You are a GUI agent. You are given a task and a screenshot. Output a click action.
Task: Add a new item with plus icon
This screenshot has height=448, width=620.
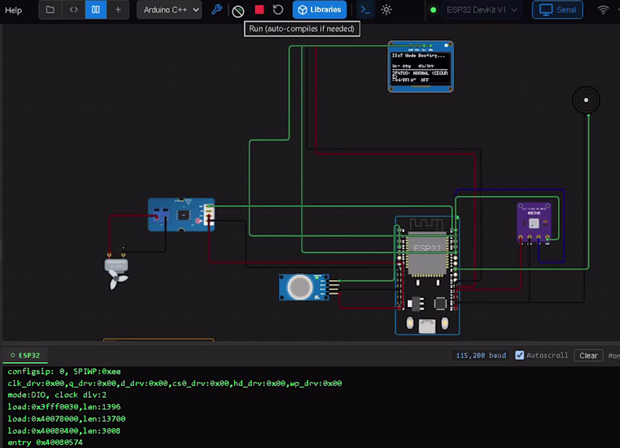click(118, 10)
